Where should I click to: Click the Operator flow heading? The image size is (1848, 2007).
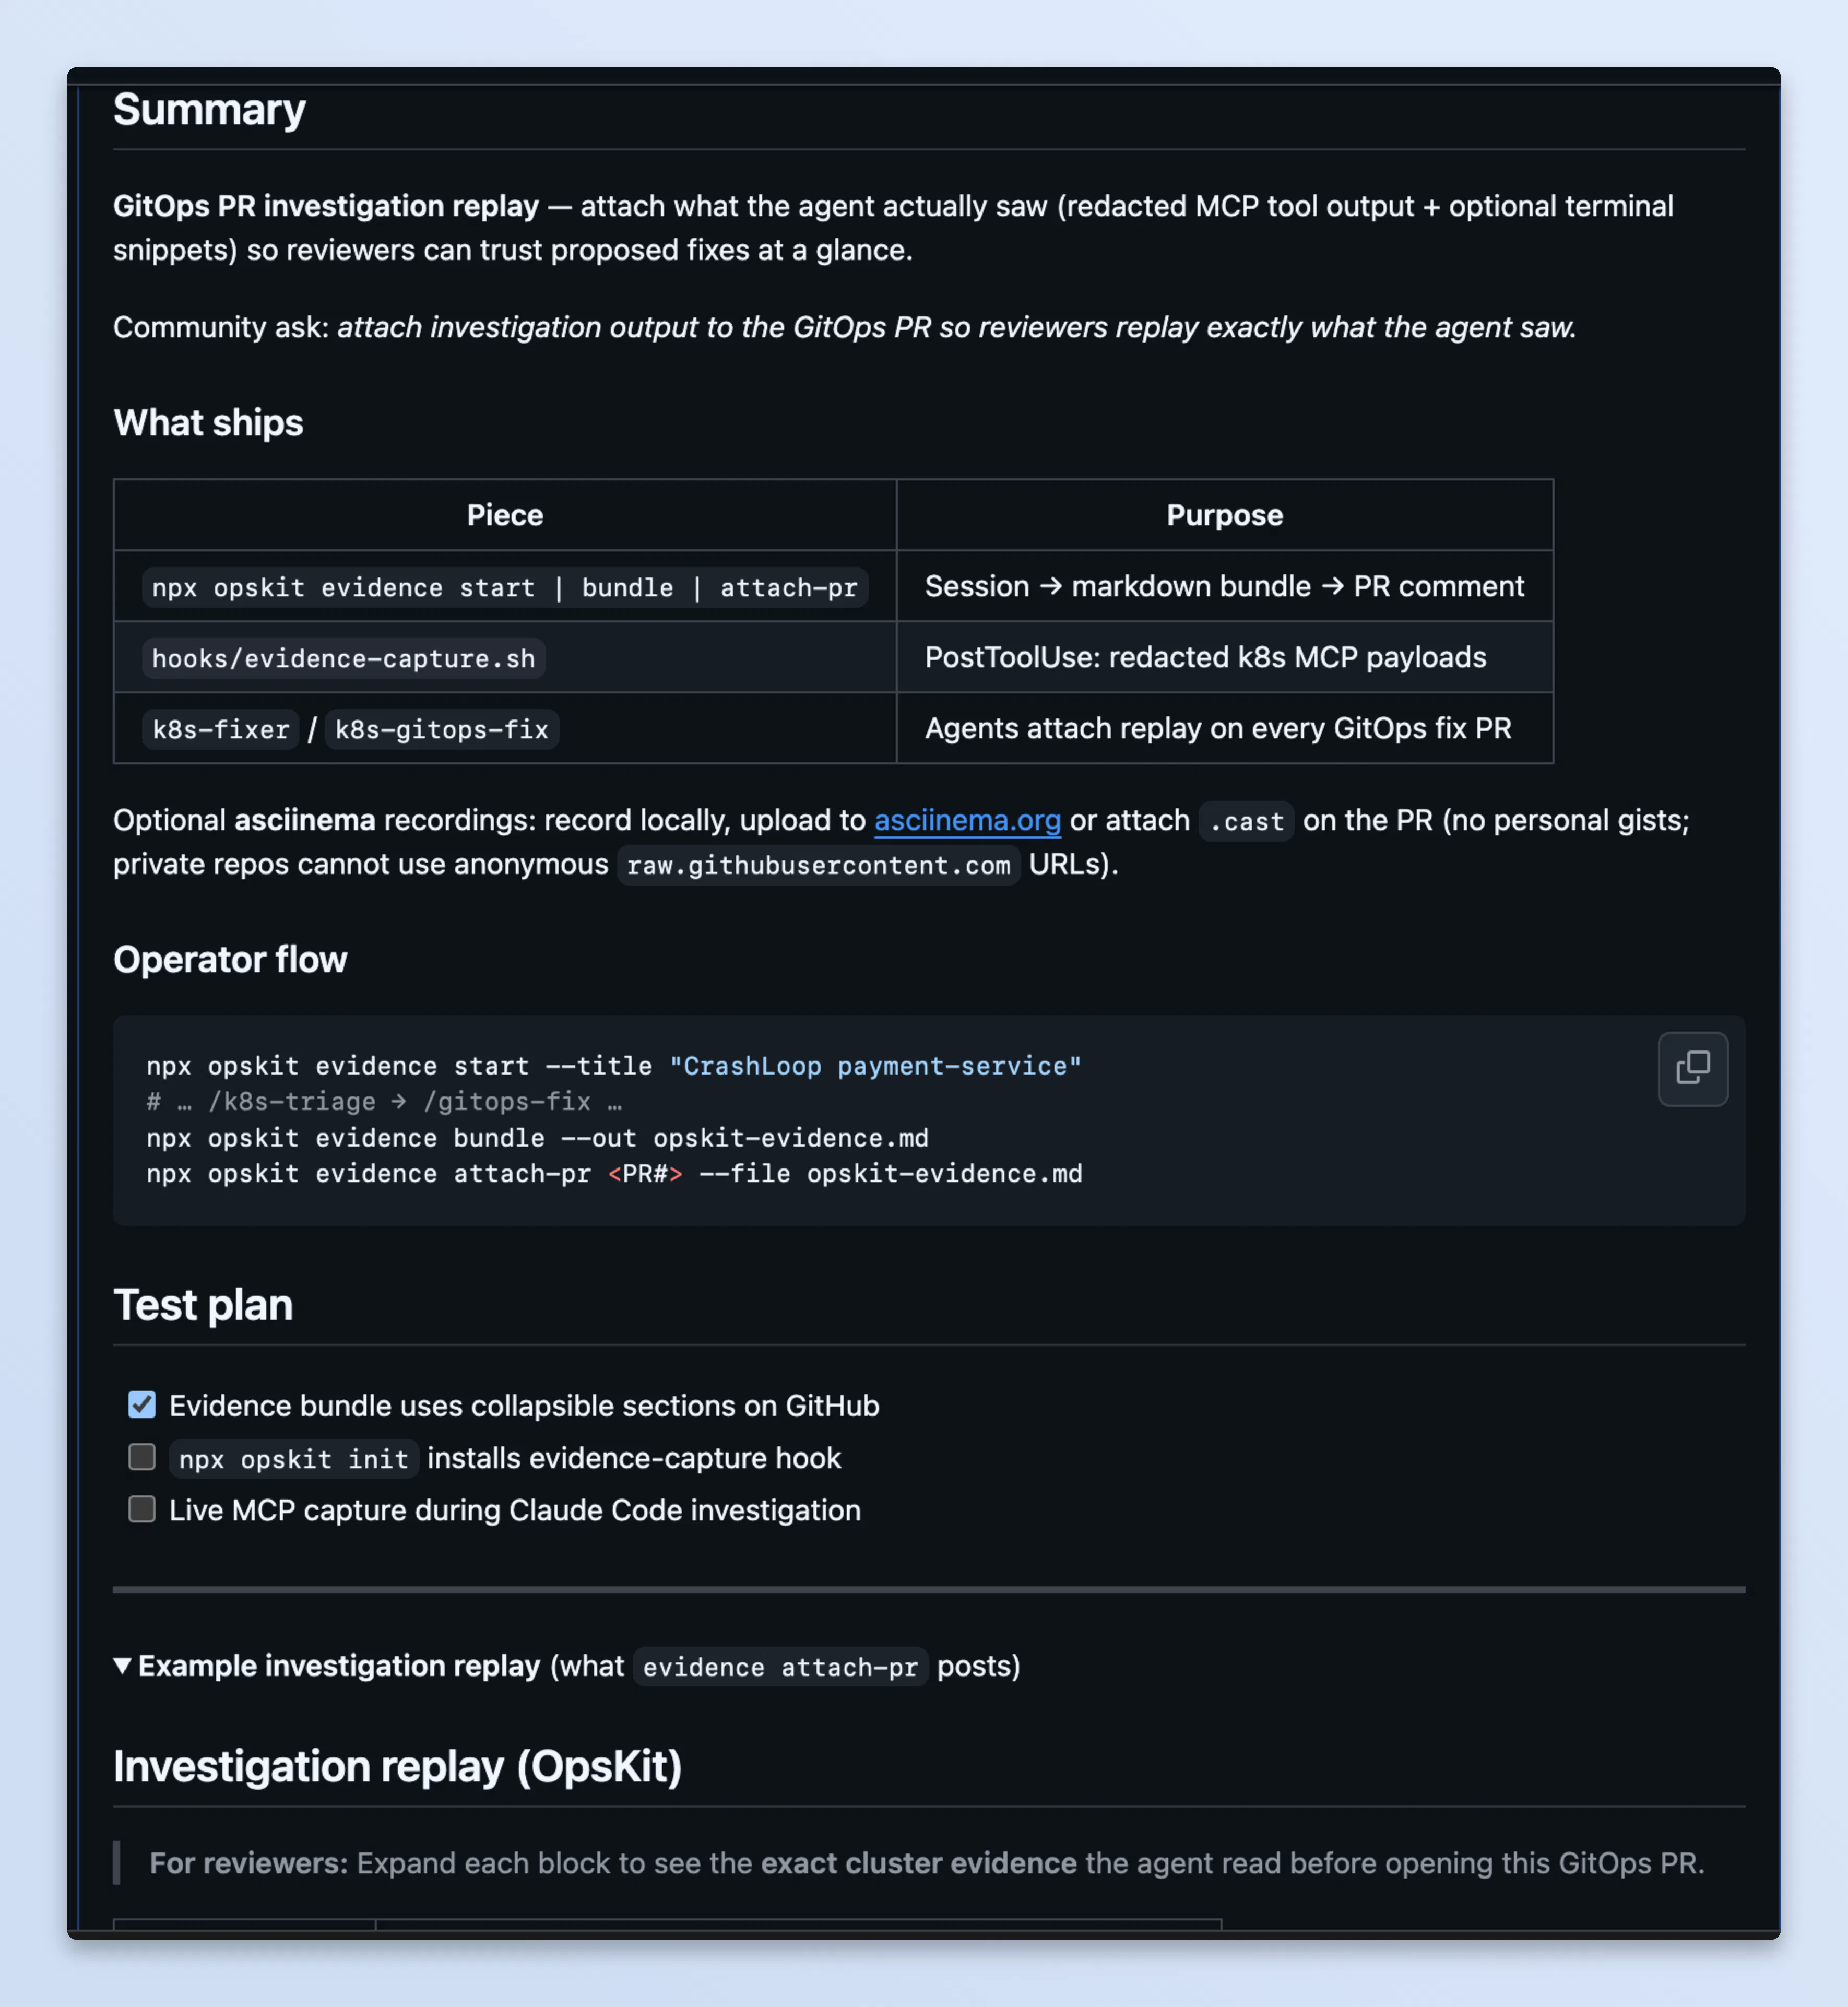tap(230, 959)
